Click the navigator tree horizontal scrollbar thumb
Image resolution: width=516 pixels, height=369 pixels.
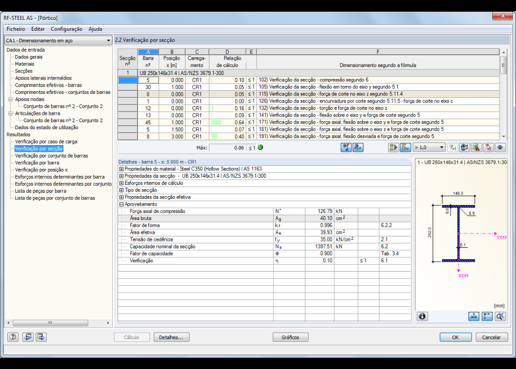coord(50,323)
